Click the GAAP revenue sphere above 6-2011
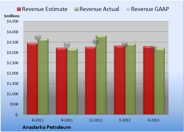Viewport: 184px width, 132px height. (38, 37)
